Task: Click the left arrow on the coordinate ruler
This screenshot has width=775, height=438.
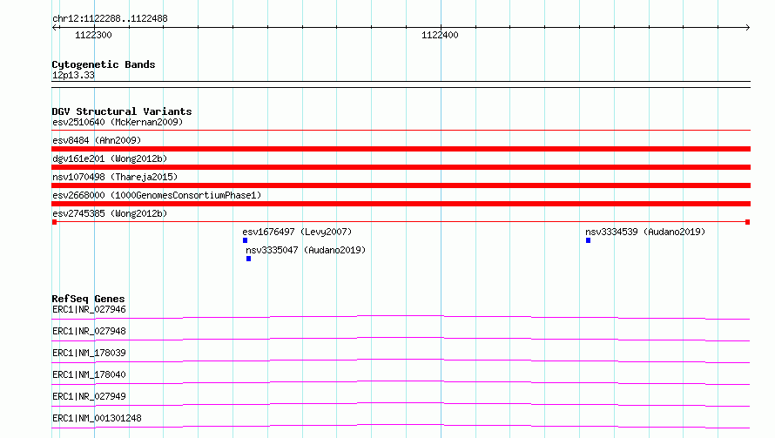Action: click(55, 28)
